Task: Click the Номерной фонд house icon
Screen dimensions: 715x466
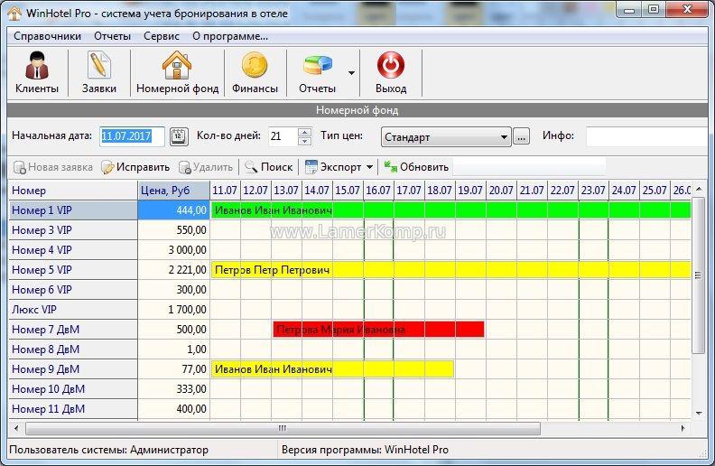Action: (x=177, y=68)
